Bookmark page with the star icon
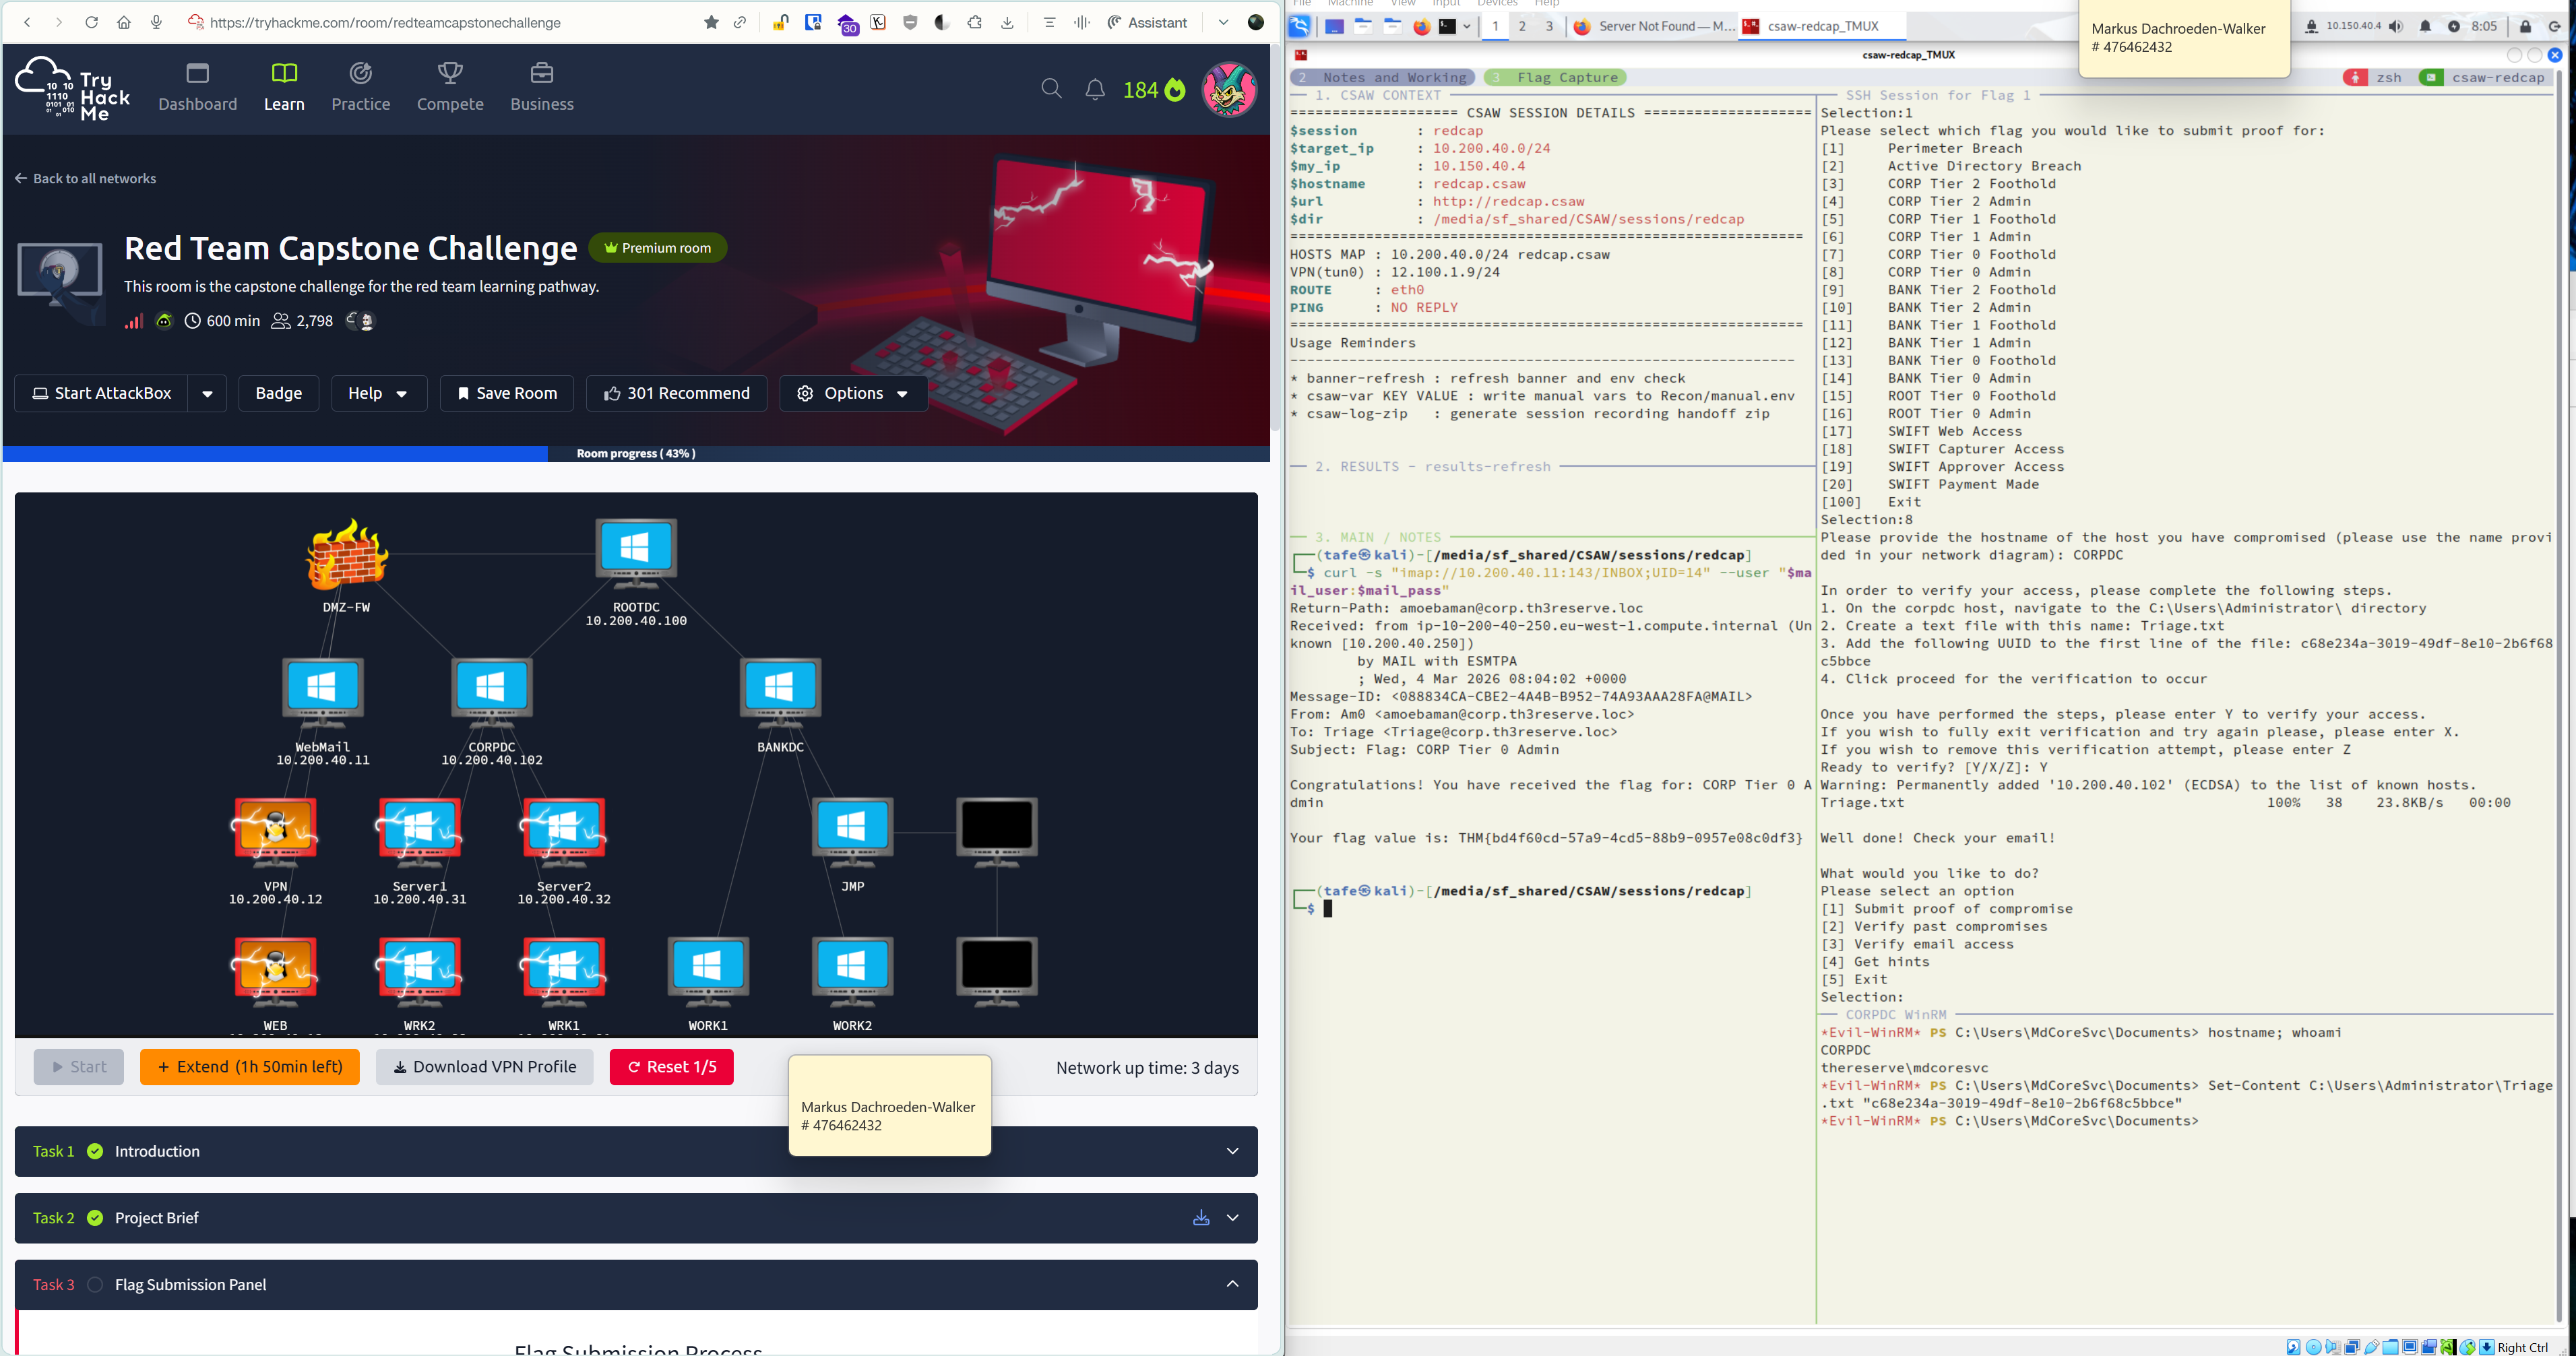The height and width of the screenshot is (1356, 2576). (x=711, y=22)
